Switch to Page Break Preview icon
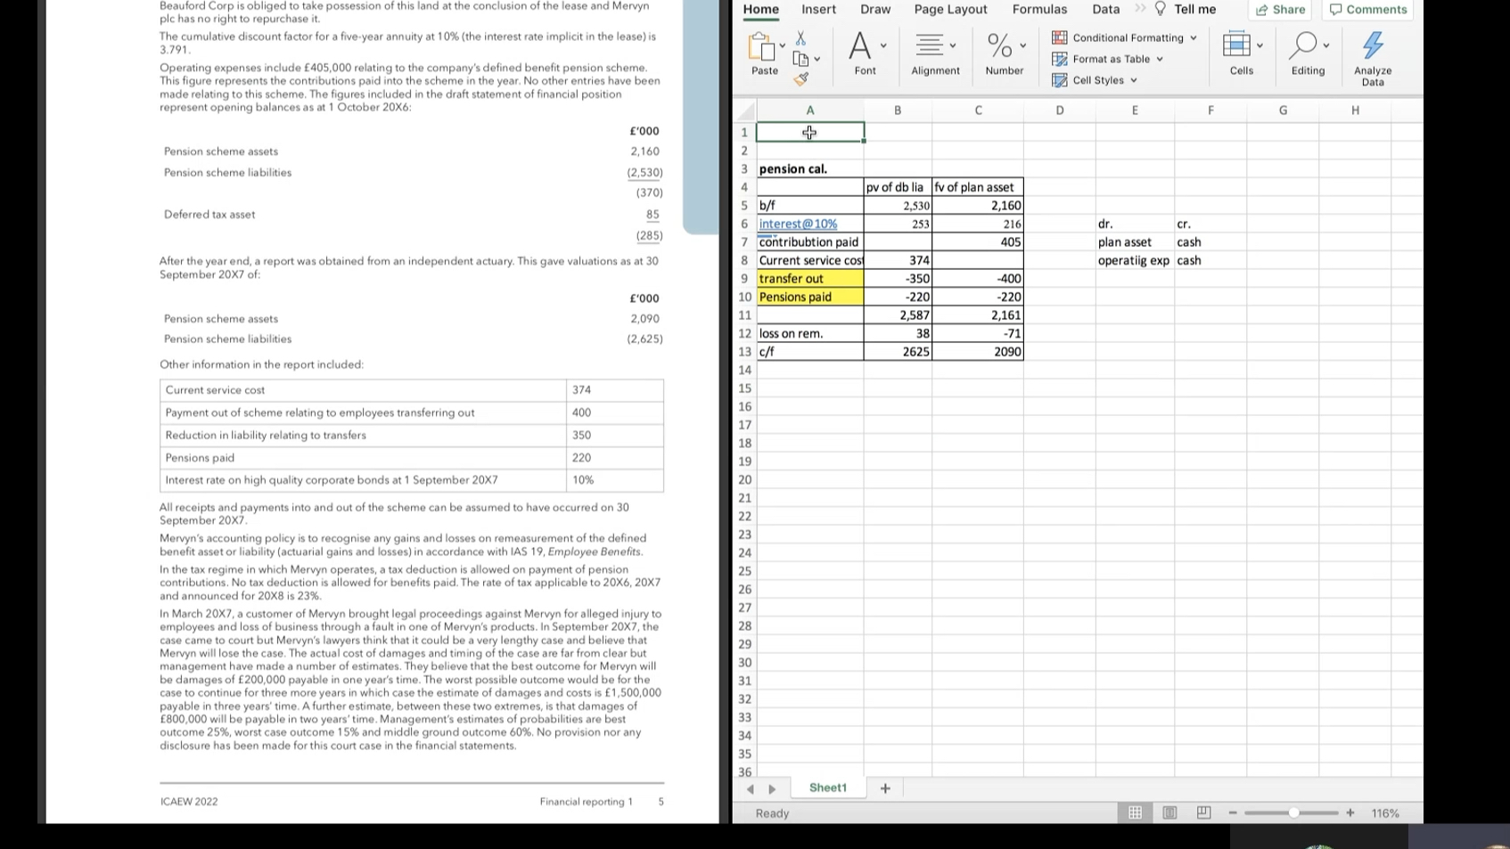The height and width of the screenshot is (849, 1510). (x=1203, y=812)
